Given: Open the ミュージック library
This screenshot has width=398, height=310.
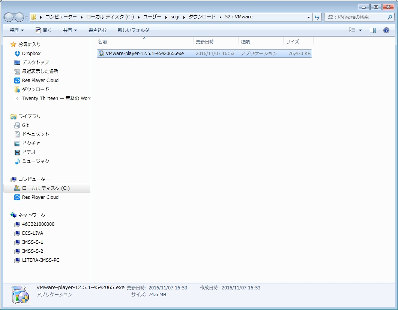Looking at the screenshot, I should click(x=35, y=161).
